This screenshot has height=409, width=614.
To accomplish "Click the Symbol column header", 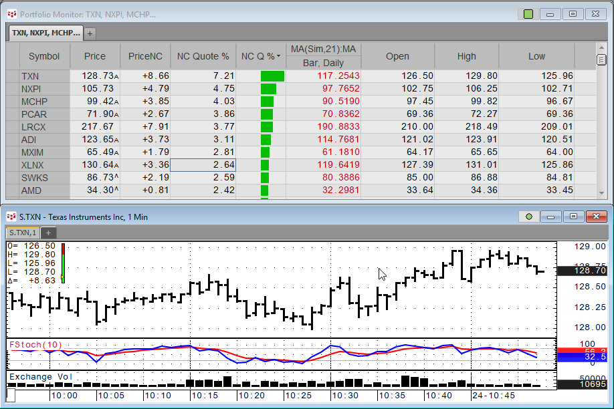I will [44, 57].
